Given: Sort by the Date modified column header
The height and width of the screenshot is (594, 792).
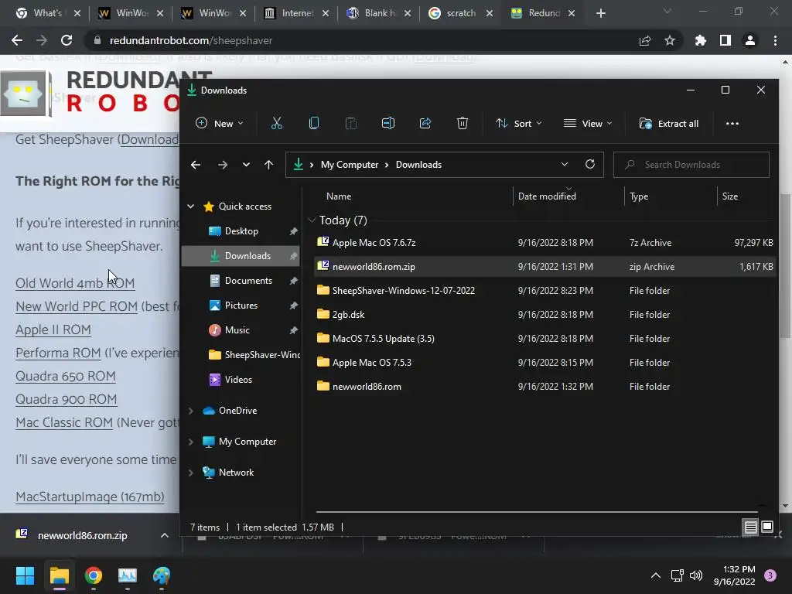Looking at the screenshot, I should click(x=547, y=196).
